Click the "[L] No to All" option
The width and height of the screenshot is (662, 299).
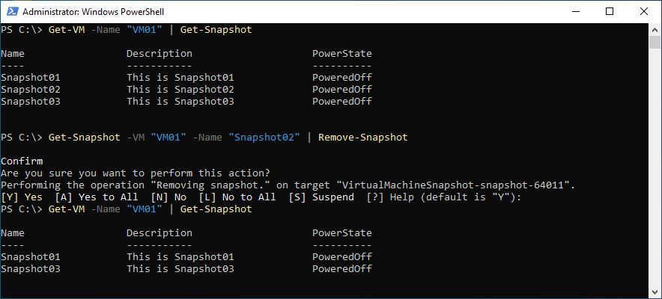237,197
